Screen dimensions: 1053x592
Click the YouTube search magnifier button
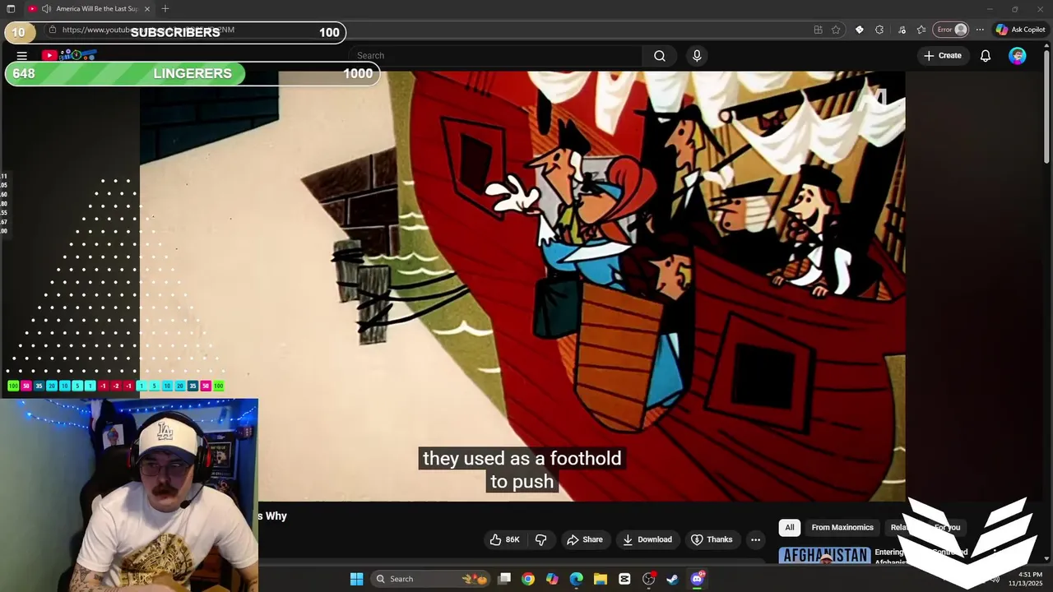coord(660,56)
